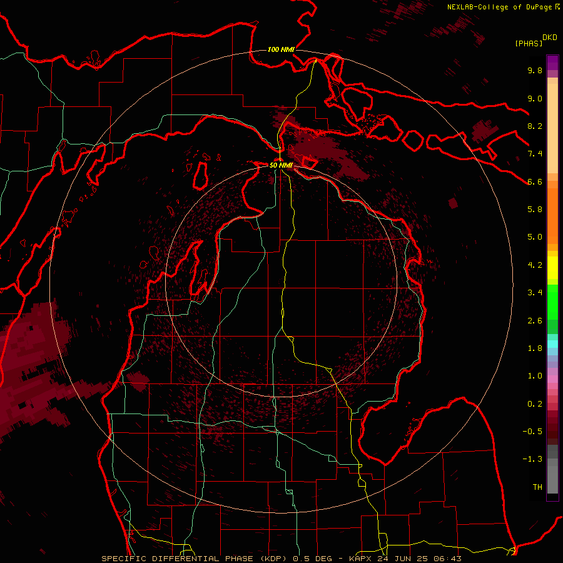Viewport: 563px width, 563px height.
Task: Click the 4.2 value on the color scale
Action: click(535, 265)
